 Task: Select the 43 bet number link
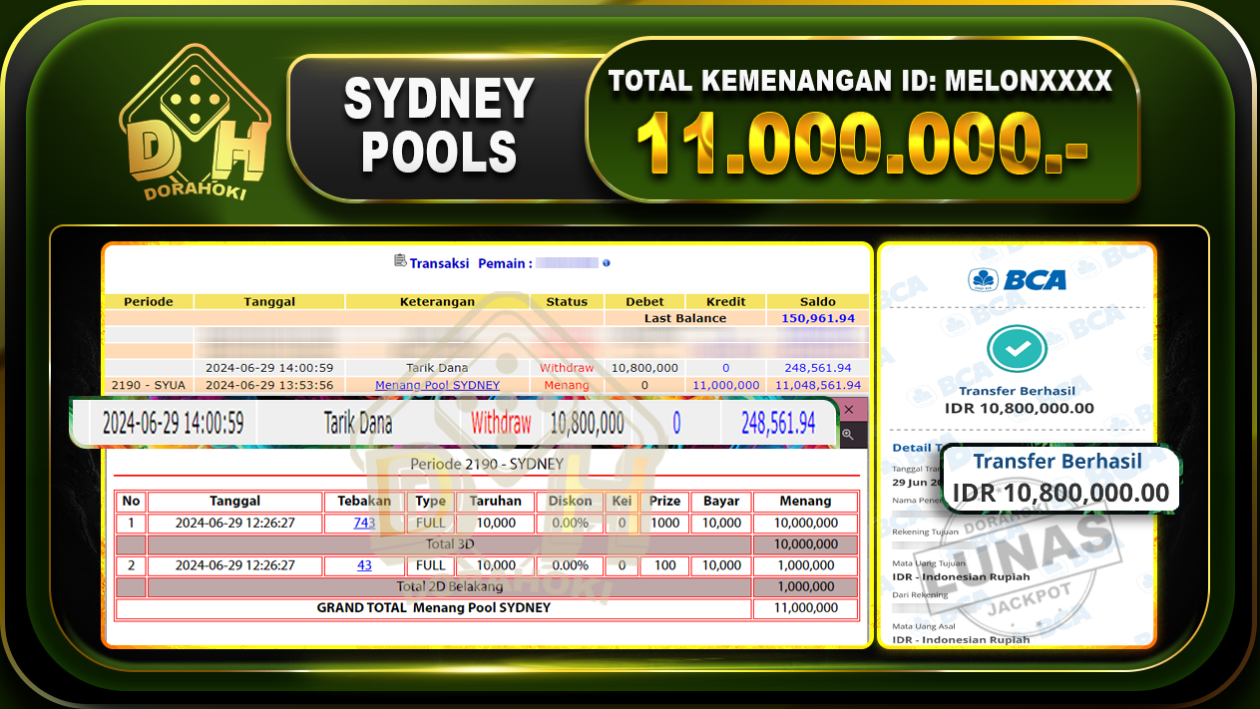(x=363, y=565)
